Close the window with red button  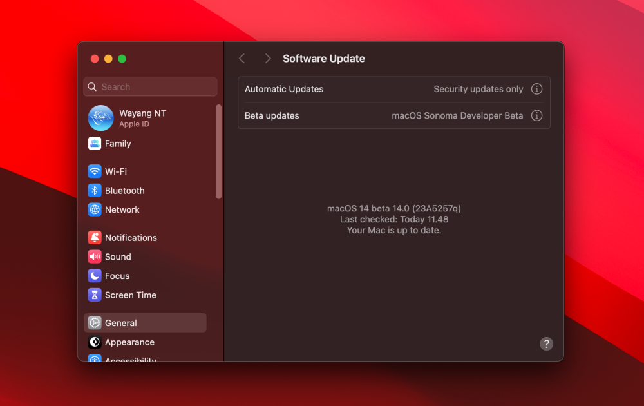[95, 59]
